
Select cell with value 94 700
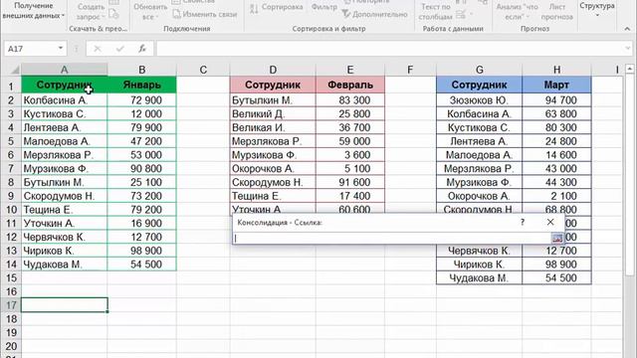point(556,100)
